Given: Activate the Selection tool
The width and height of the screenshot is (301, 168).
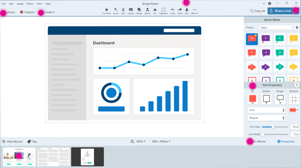Looking at the screenshot, I should [x=163, y=11].
